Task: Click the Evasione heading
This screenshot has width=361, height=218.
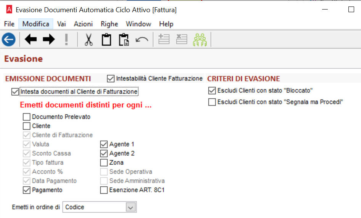Action: (x=24, y=59)
